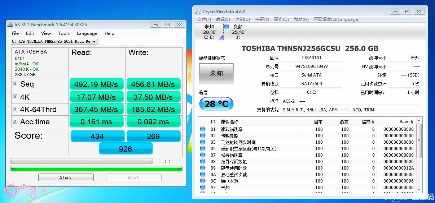The height and width of the screenshot is (203, 435).
Task: Toggle the Acc.time test checkbox
Action: pyautogui.click(x=15, y=121)
